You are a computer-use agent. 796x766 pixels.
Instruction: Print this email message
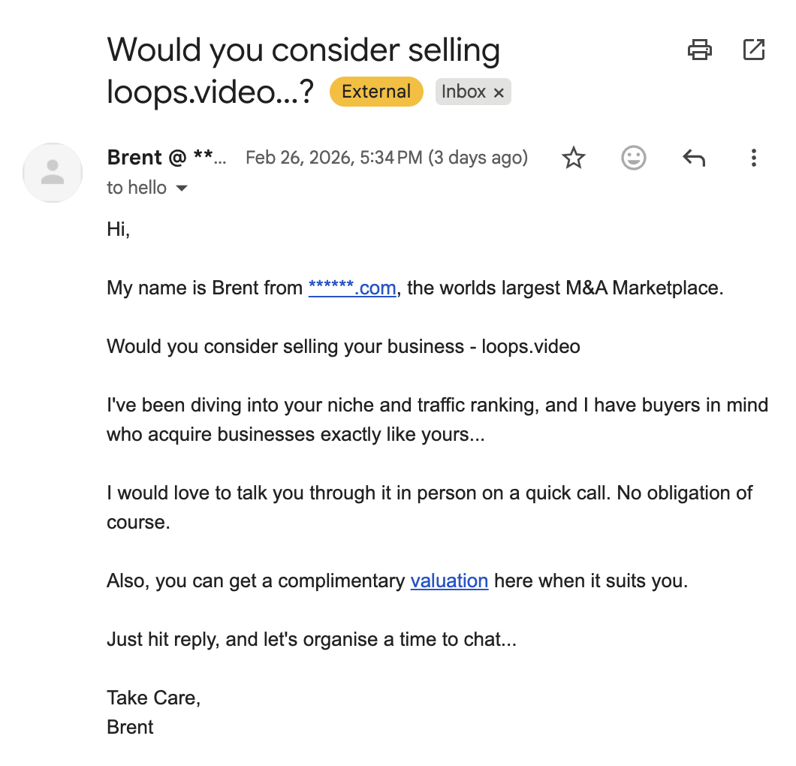(699, 50)
